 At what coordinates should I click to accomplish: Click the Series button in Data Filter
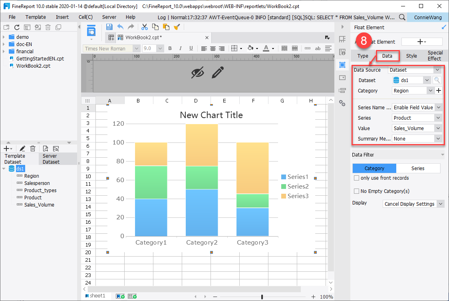point(418,168)
